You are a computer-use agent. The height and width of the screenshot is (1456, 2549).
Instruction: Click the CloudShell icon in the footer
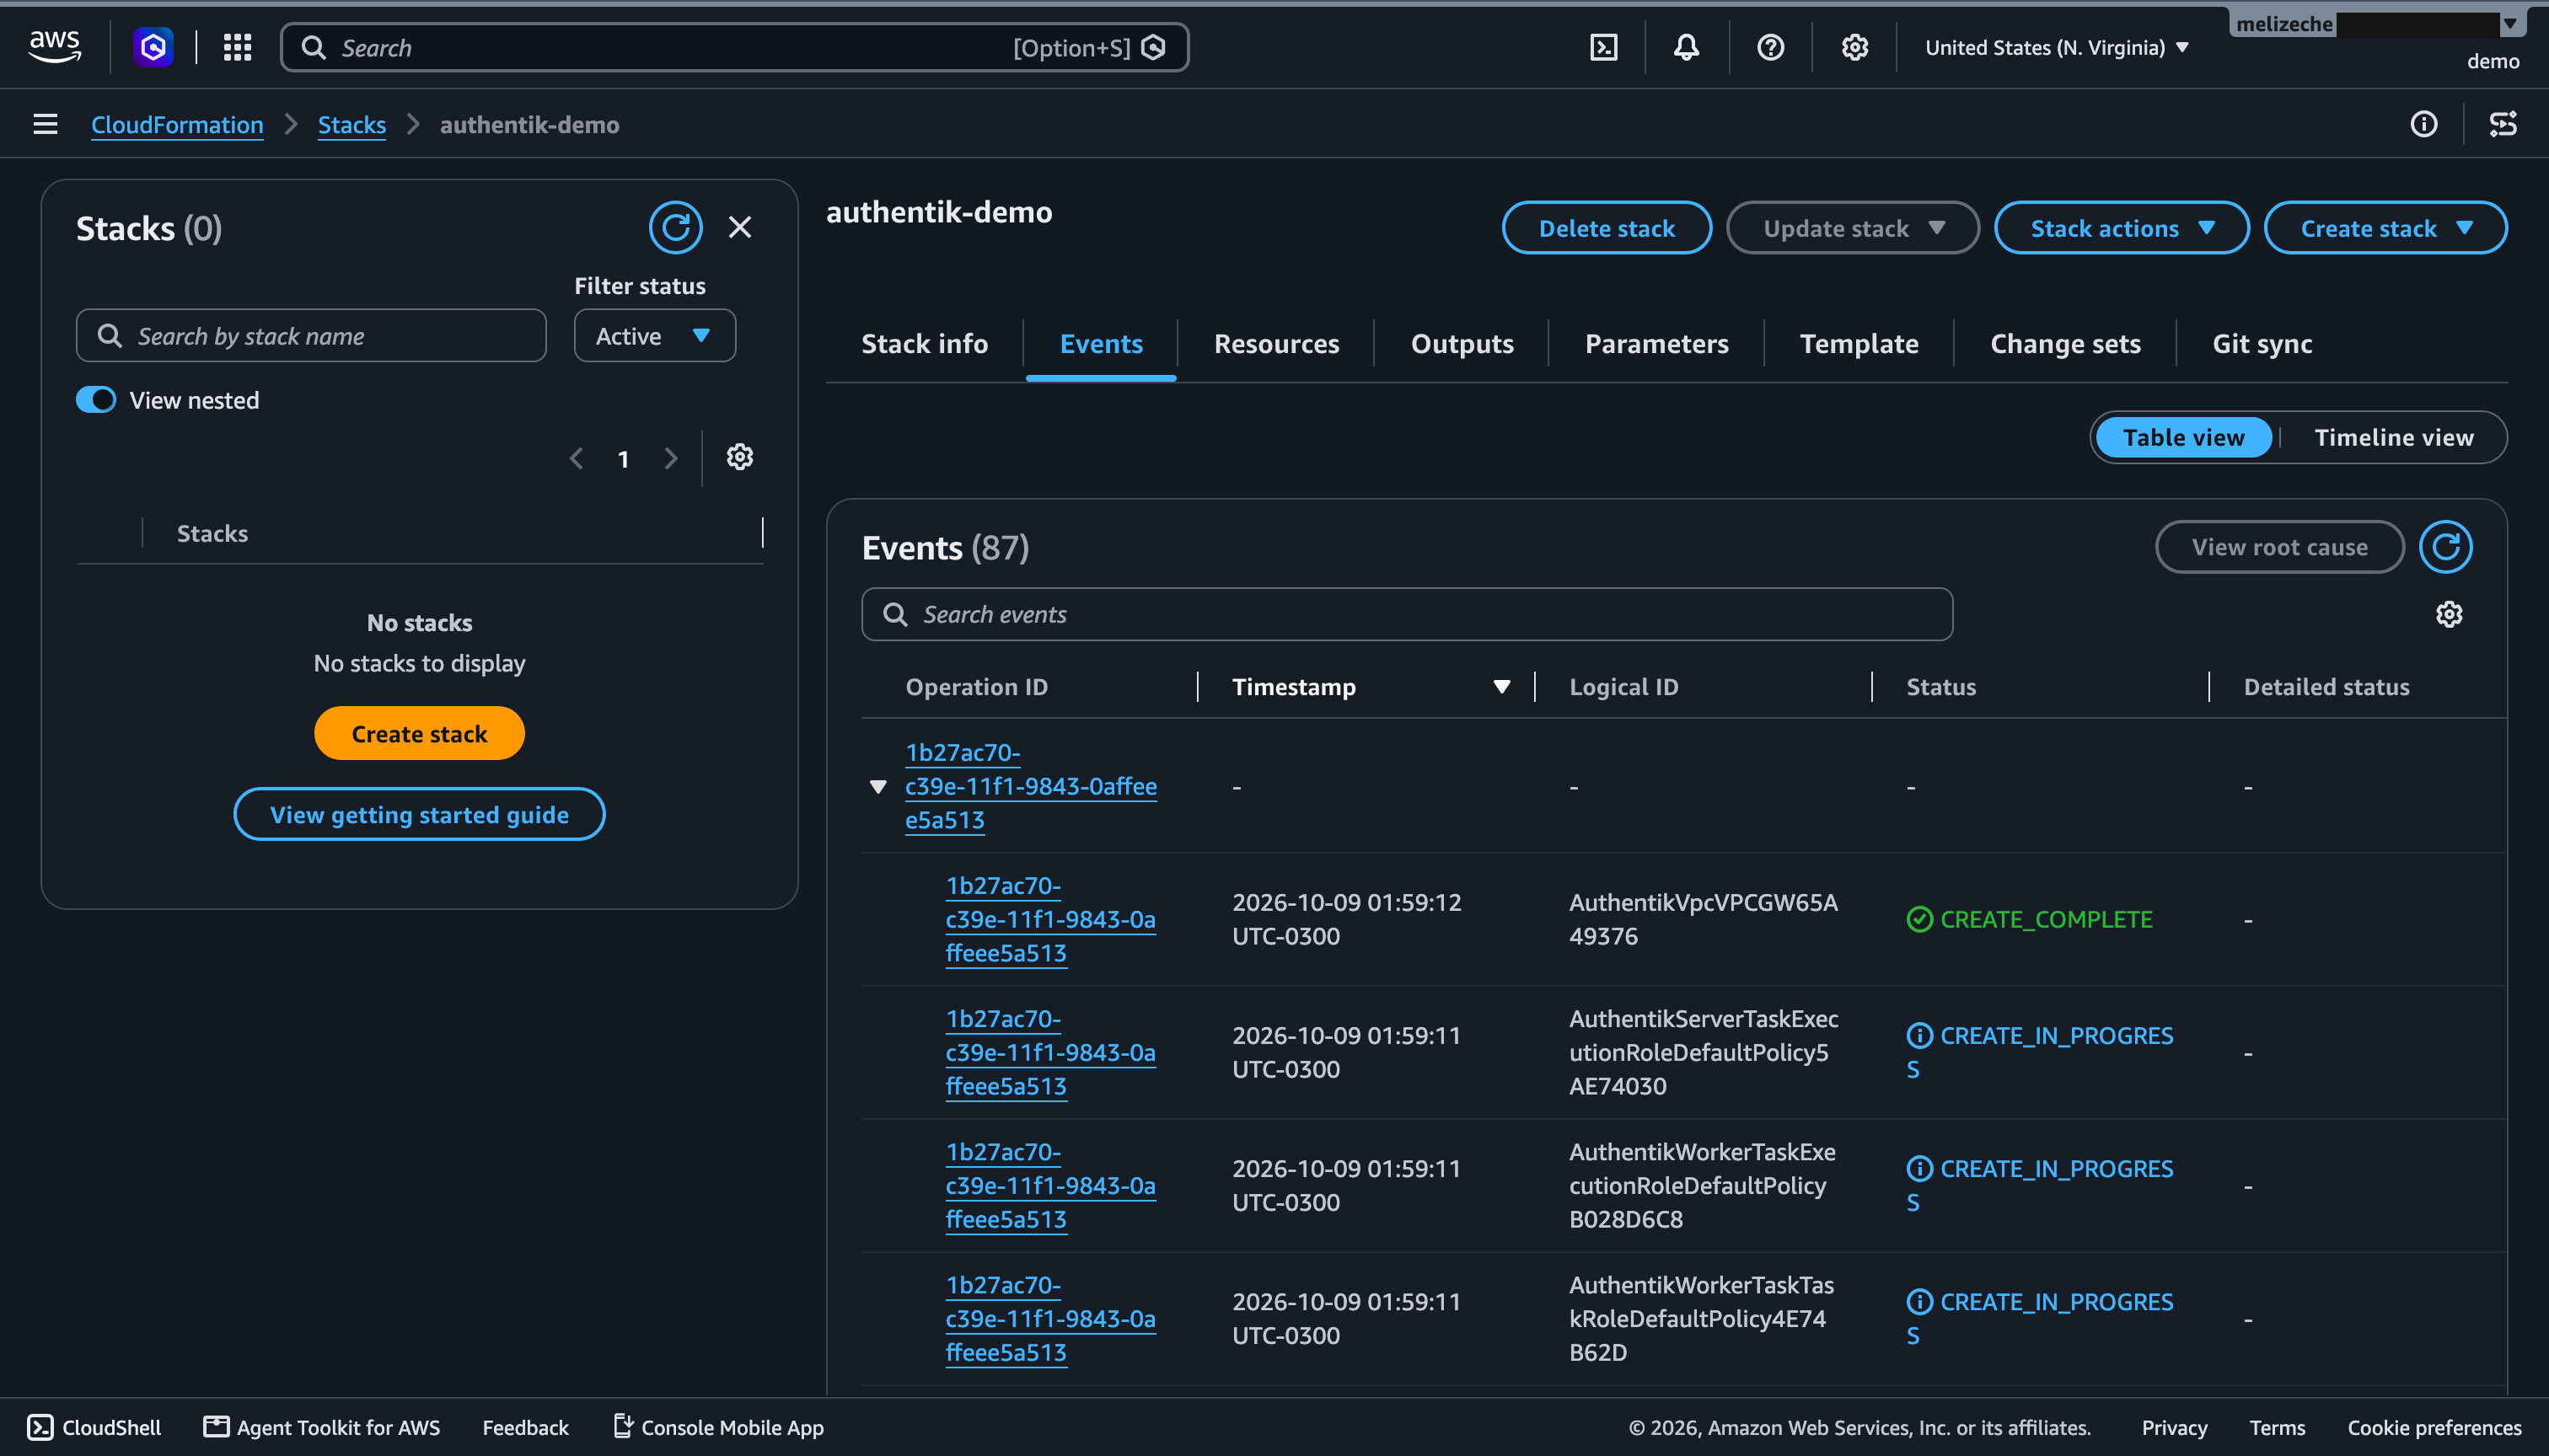coord(40,1427)
